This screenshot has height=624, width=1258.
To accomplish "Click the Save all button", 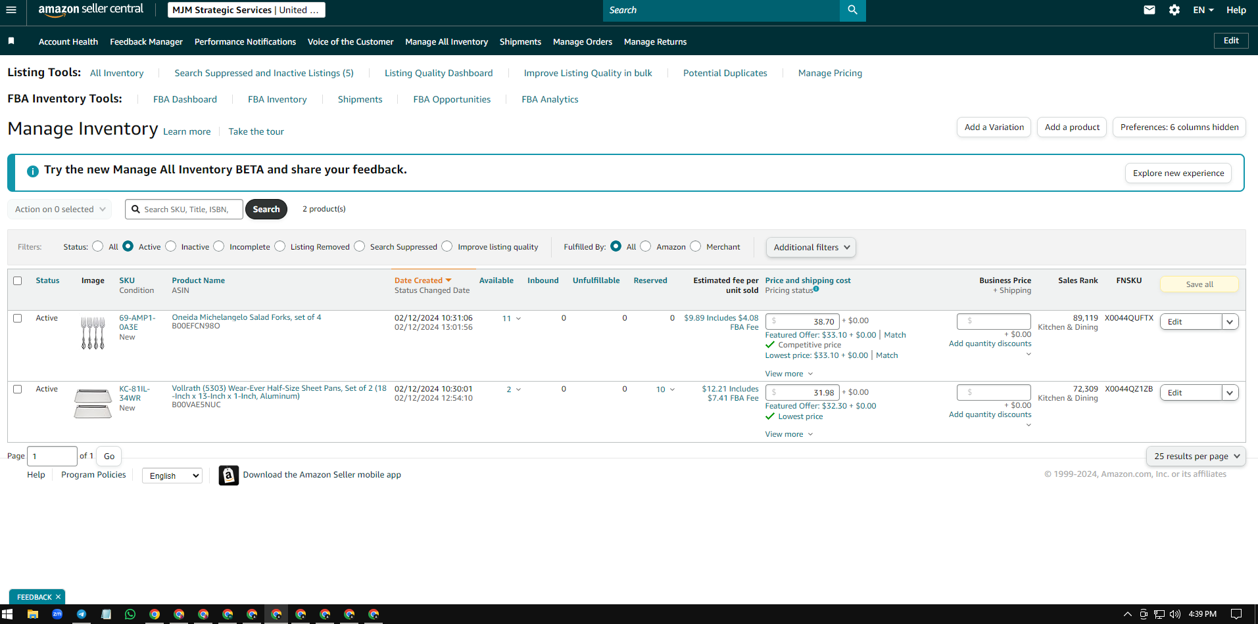I will pyautogui.click(x=1199, y=284).
